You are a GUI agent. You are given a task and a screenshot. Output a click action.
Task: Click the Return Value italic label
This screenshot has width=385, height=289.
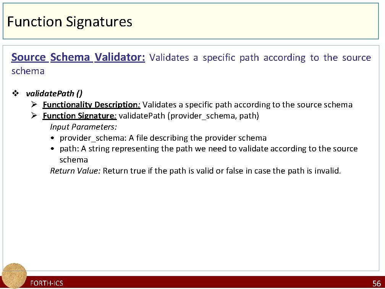click(75, 171)
